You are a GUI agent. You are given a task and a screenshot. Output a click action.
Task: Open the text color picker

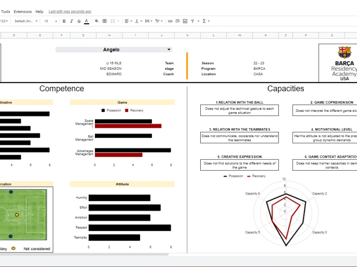pos(86,21)
